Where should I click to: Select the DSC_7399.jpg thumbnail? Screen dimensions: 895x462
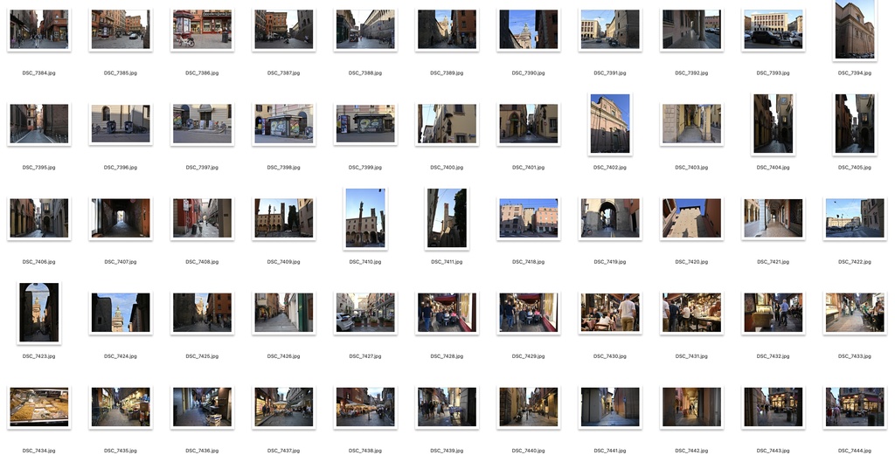coord(365,124)
